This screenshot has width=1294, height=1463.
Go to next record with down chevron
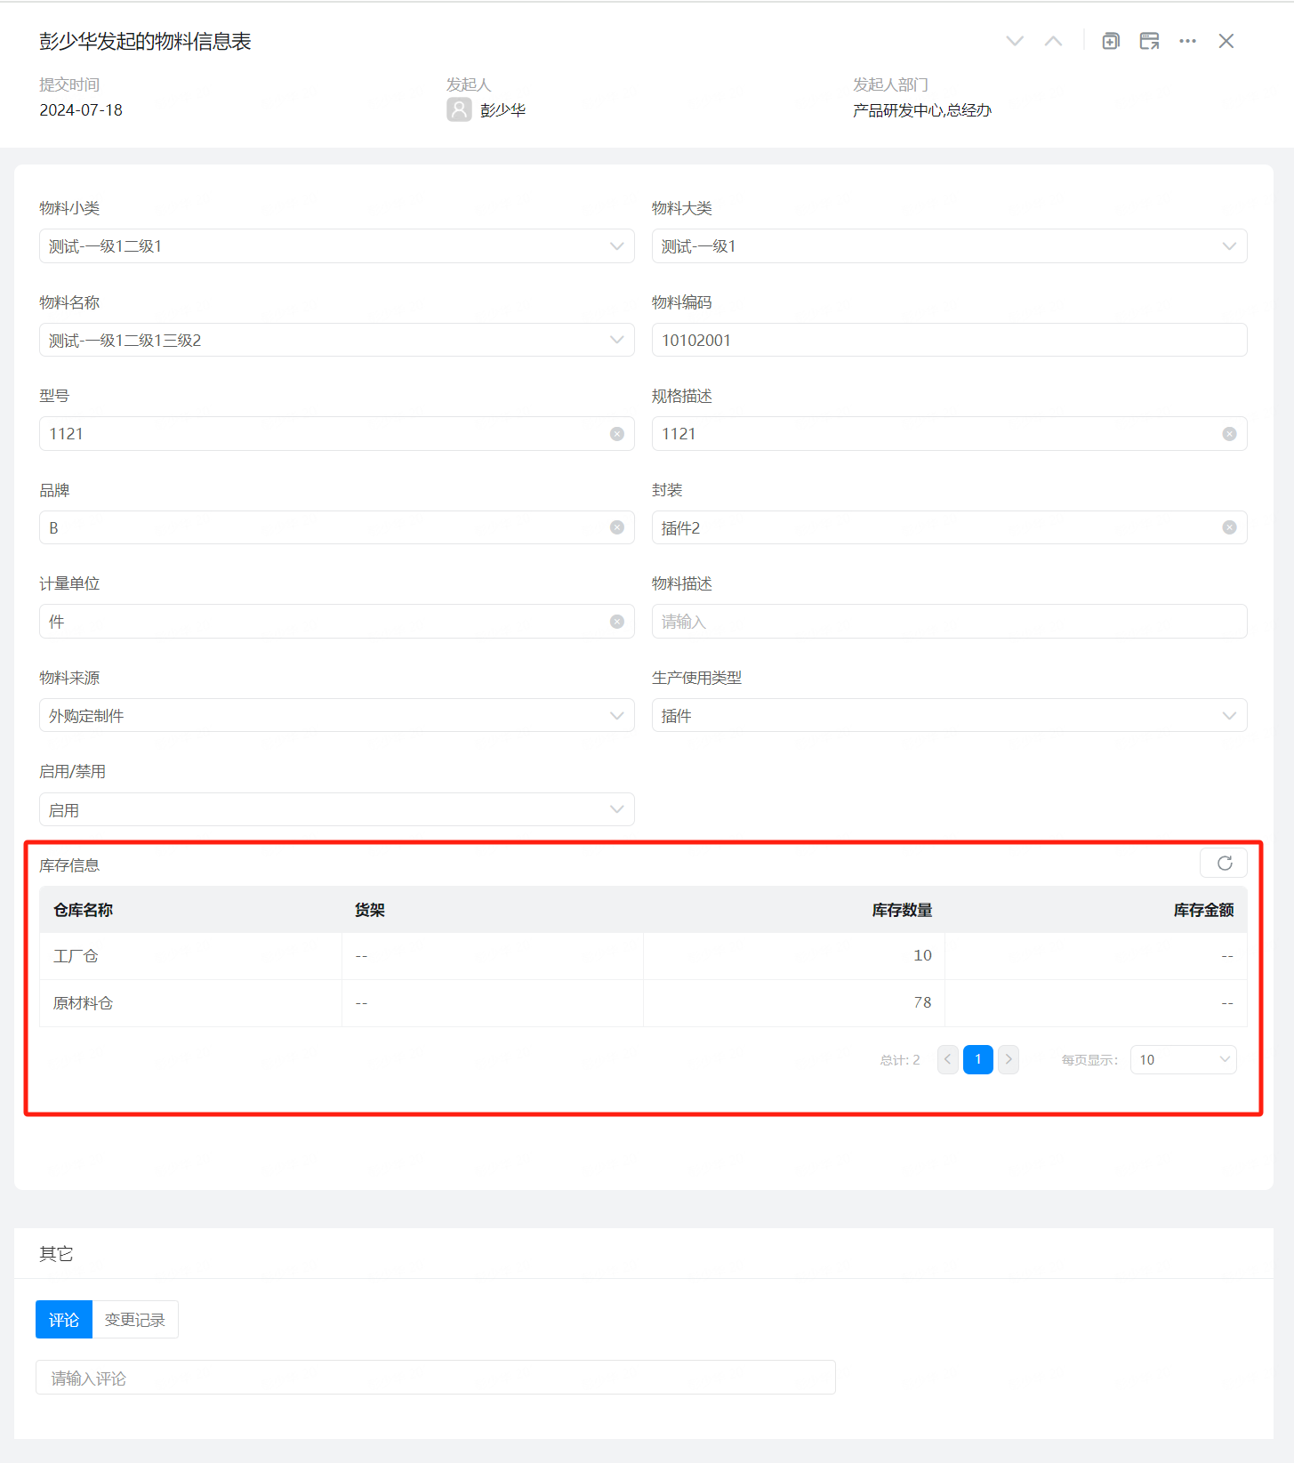[x=1015, y=41]
